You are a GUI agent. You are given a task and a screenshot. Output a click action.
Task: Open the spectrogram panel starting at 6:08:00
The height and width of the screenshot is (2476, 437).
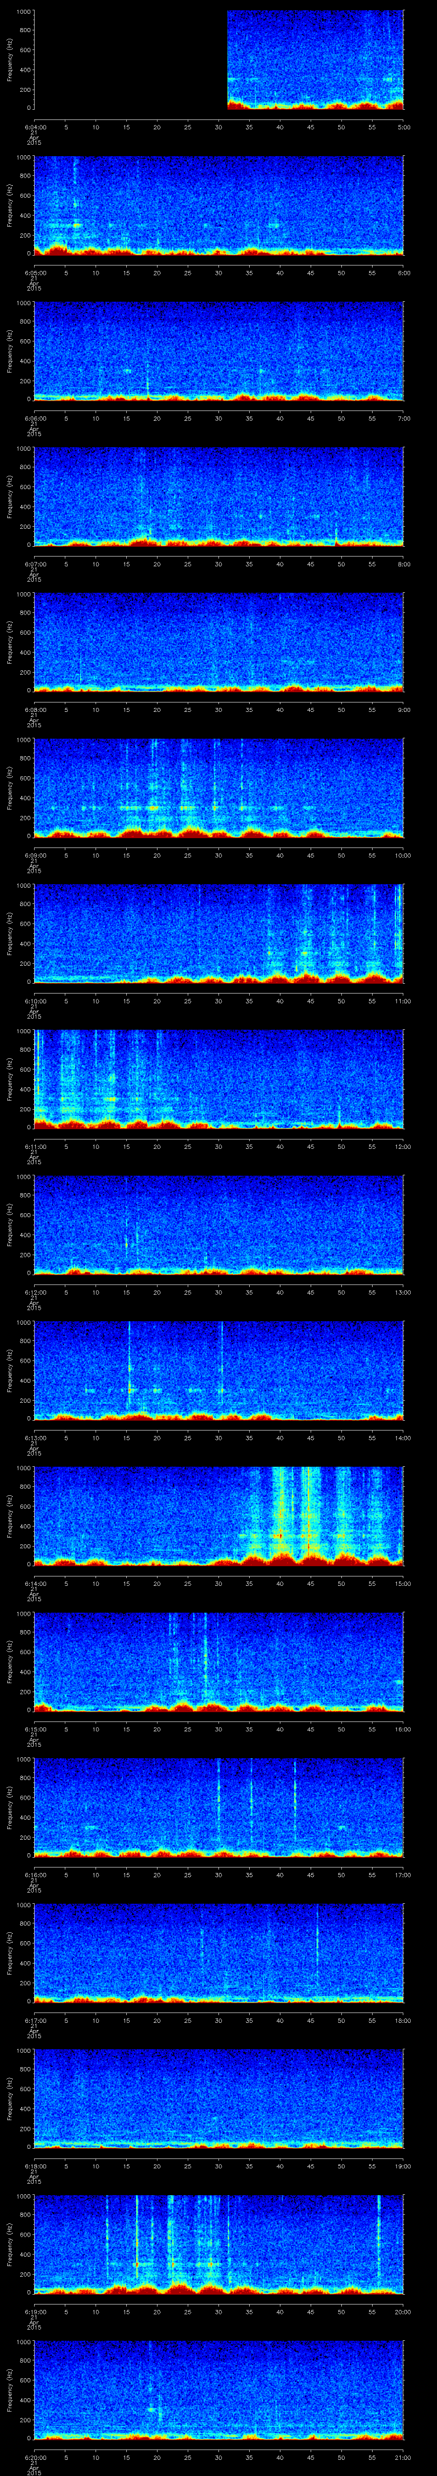tap(219, 641)
